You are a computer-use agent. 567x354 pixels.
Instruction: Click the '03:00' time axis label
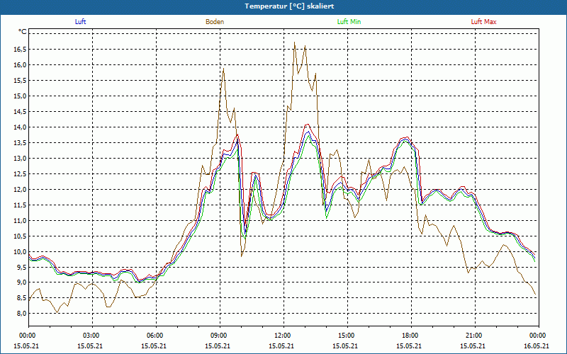pyautogui.click(x=90, y=336)
